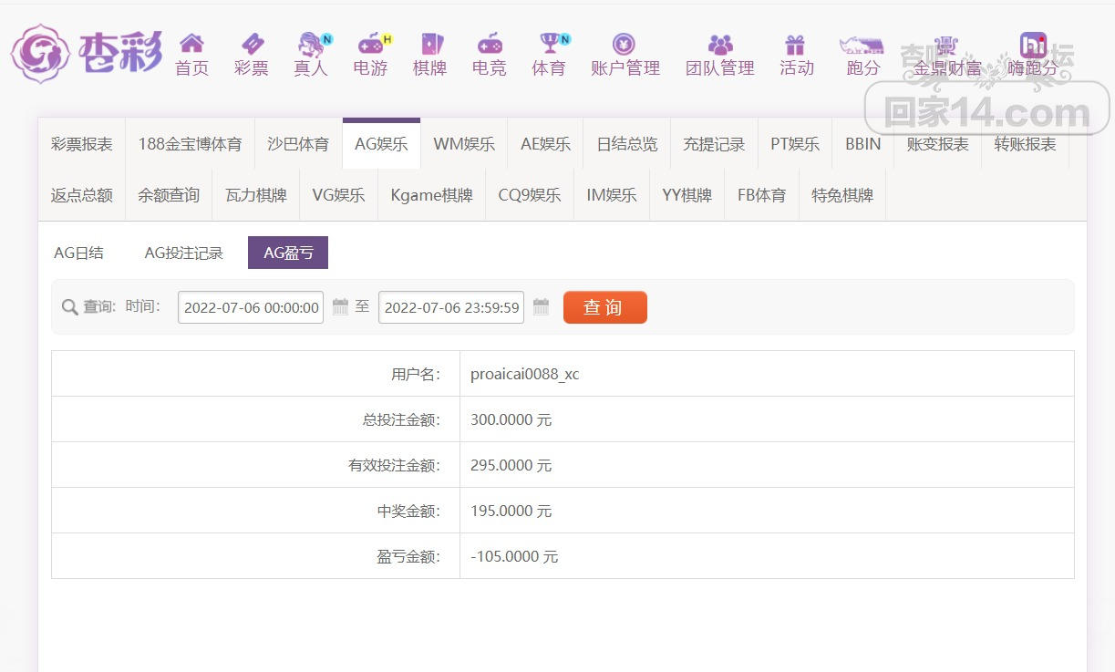This screenshot has width=1115, height=672.
Task: Click the 团队管理 team icon
Action: coord(720,44)
